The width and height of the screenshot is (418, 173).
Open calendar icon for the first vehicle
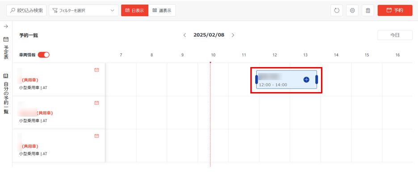(97, 70)
